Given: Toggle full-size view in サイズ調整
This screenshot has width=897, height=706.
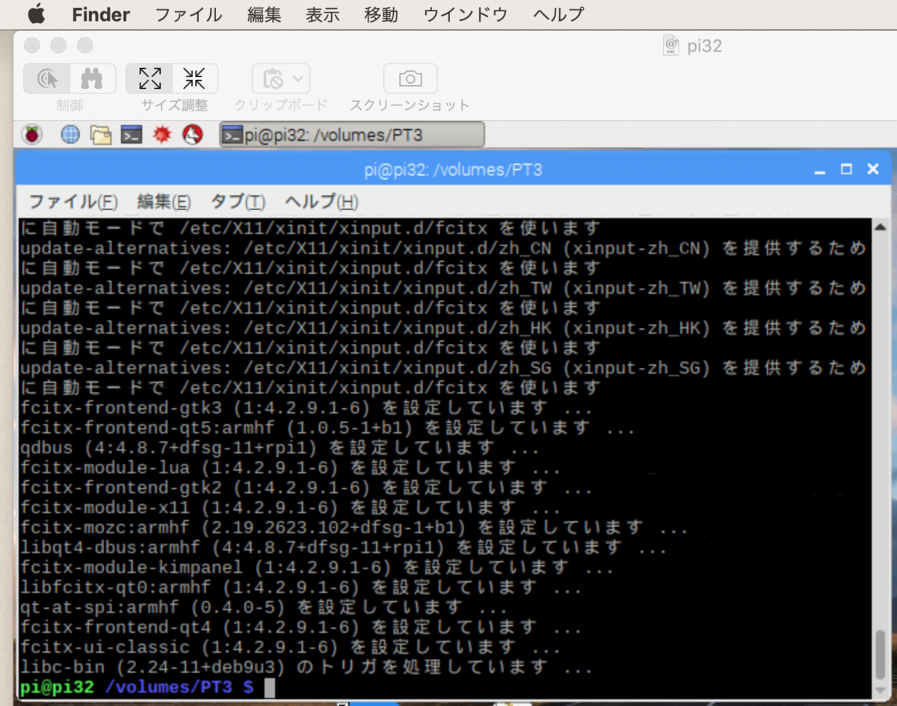Looking at the screenshot, I should (x=149, y=78).
